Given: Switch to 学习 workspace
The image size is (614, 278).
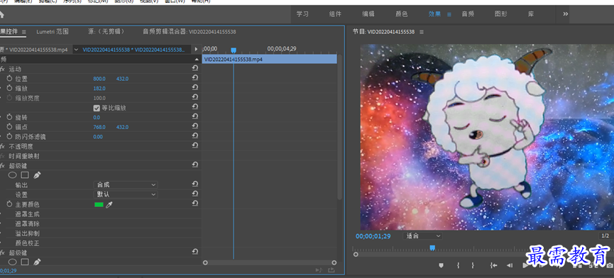Looking at the screenshot, I should click(x=302, y=14).
